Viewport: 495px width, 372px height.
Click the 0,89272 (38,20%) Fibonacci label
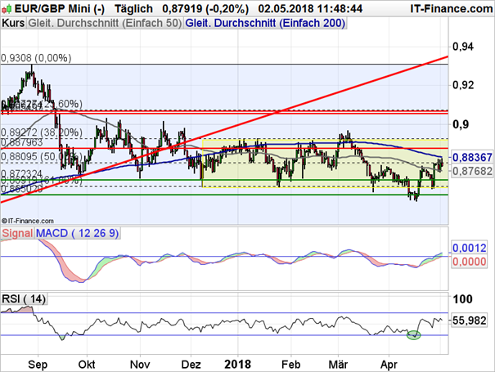pyautogui.click(x=42, y=132)
